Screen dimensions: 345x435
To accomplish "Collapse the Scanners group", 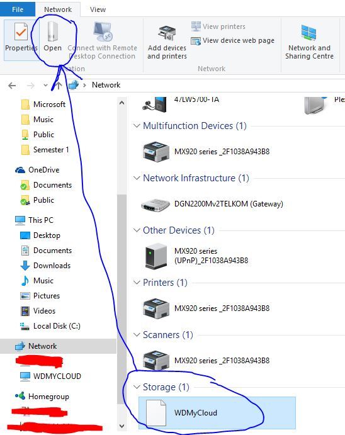I will 137,335.
